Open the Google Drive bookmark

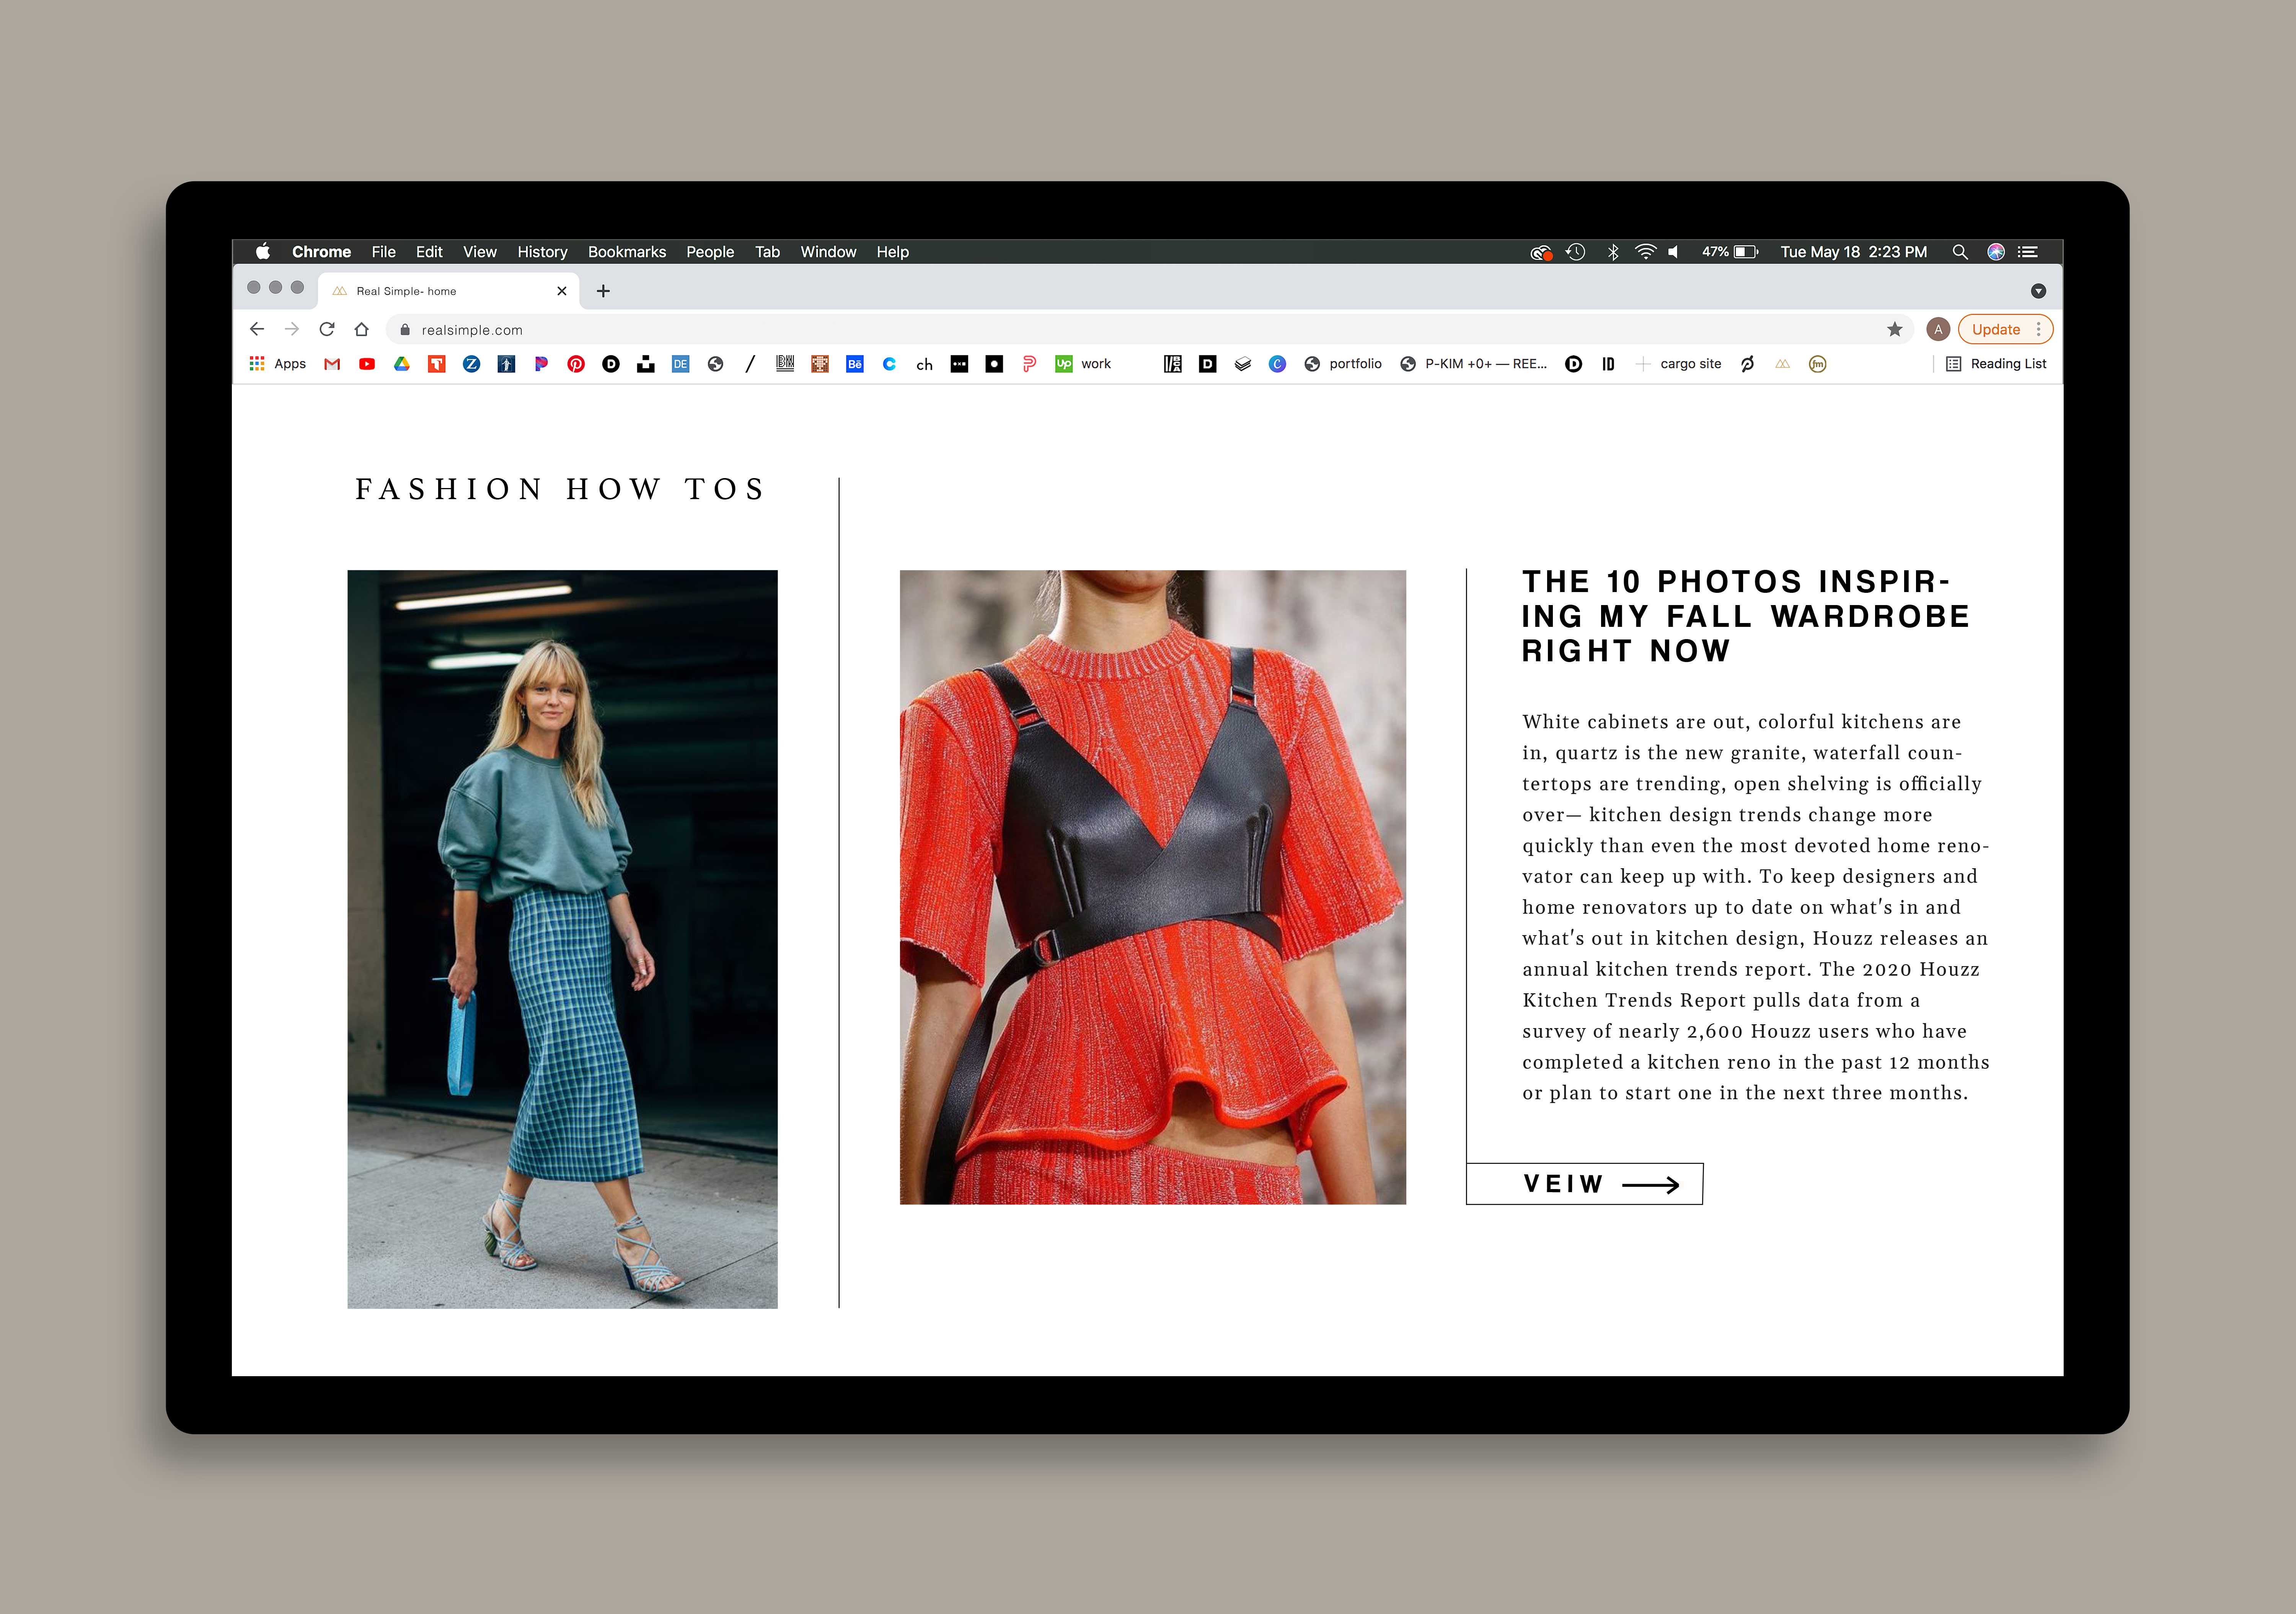tap(402, 364)
